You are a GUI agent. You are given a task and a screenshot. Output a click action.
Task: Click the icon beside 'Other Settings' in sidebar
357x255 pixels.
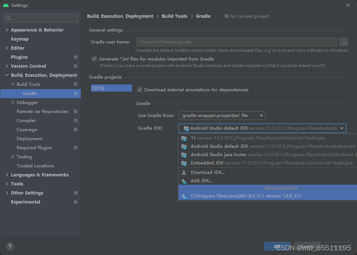tap(75, 193)
